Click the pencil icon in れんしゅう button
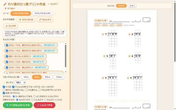Image resolution: width=176 pixels, height=110 pixels. [40, 20]
